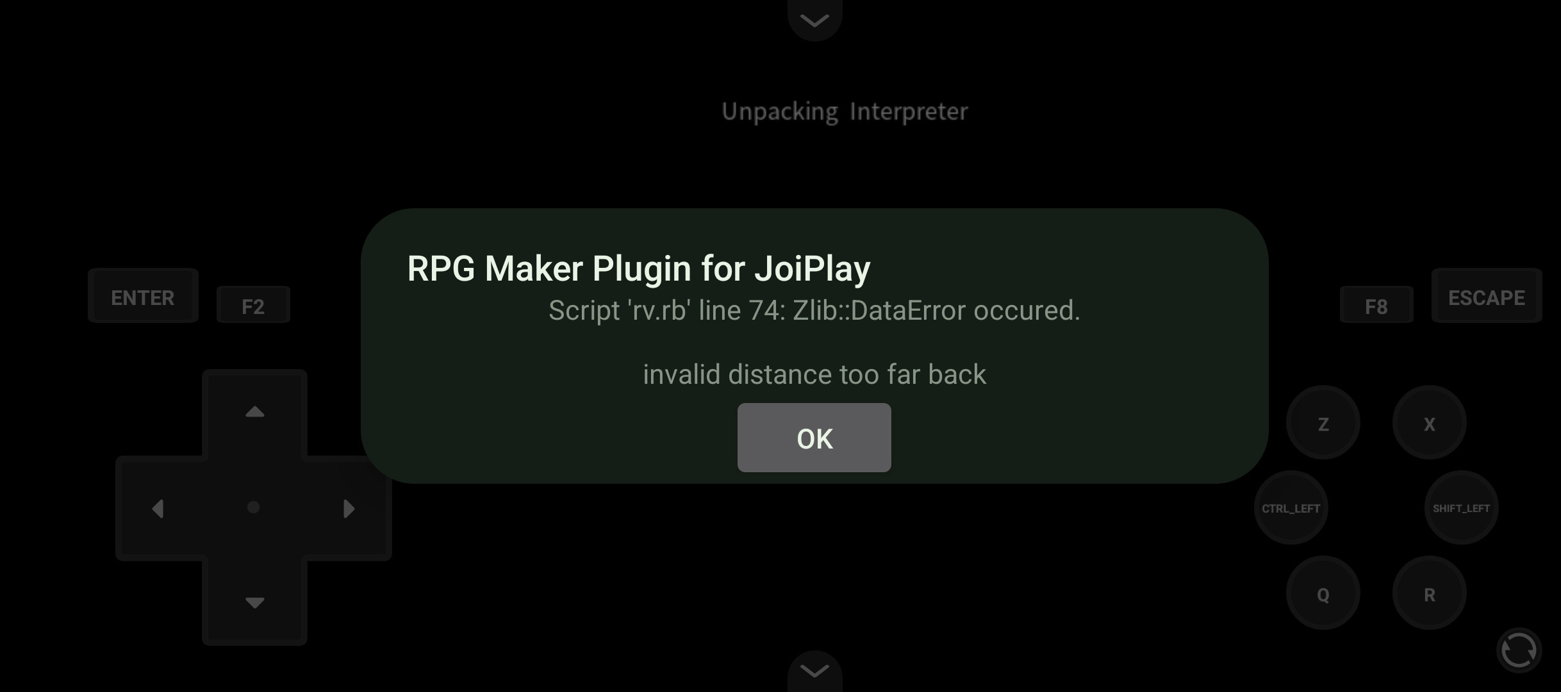1561x692 pixels.
Task: Tap the CTRL_LEFT round button
Action: pos(1291,508)
